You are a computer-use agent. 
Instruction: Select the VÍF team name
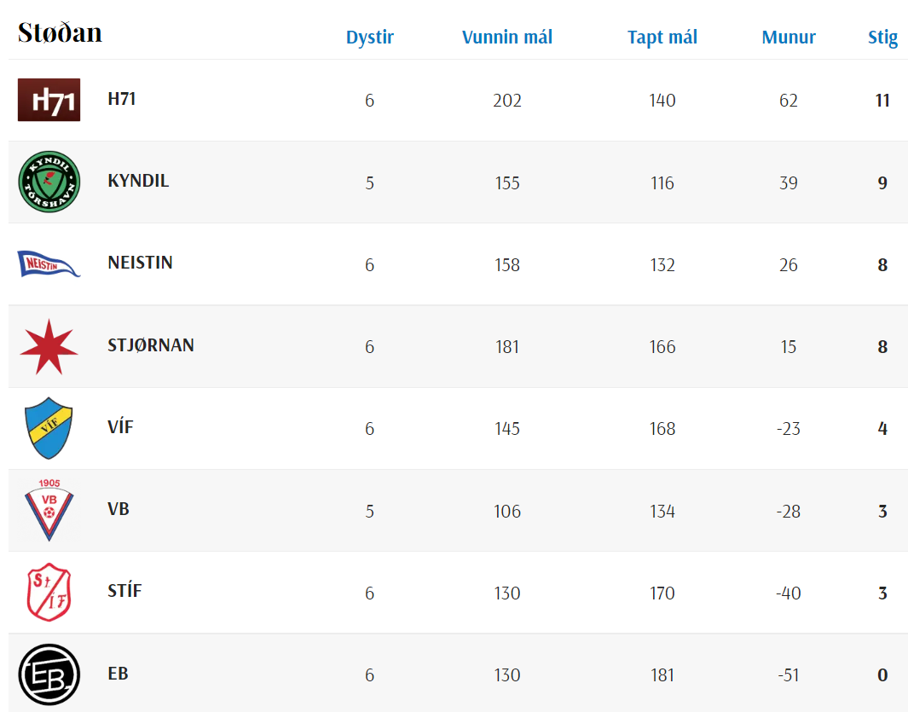(120, 427)
